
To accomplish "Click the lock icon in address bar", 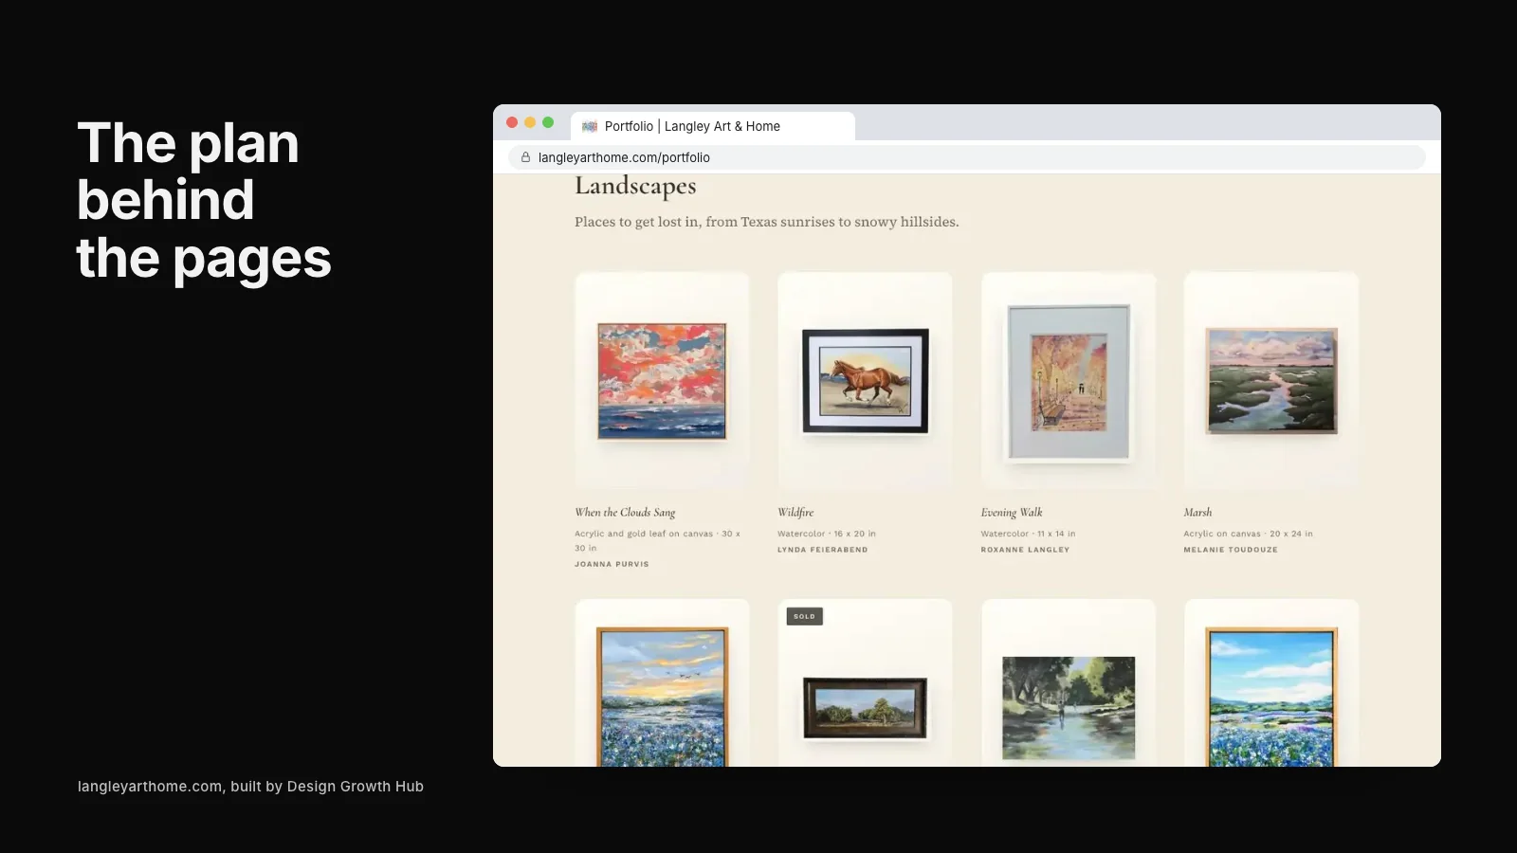I will [525, 157].
